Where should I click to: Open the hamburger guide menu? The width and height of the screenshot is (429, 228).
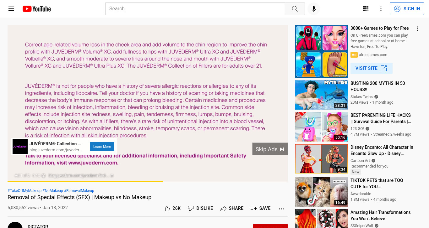tap(11, 9)
